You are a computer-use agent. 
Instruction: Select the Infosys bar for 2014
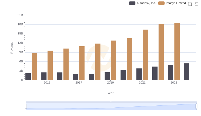34,67
